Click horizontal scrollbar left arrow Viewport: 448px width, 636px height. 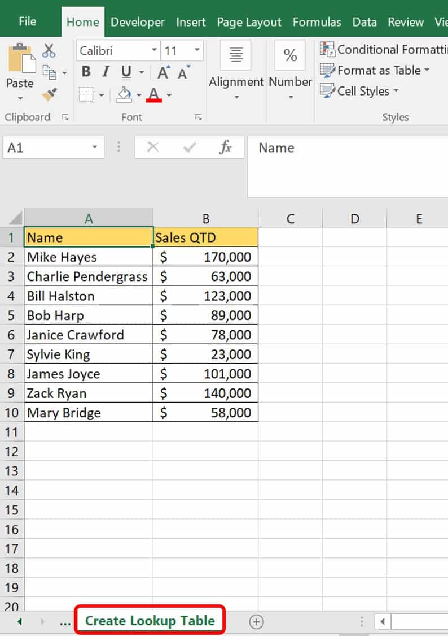383,621
